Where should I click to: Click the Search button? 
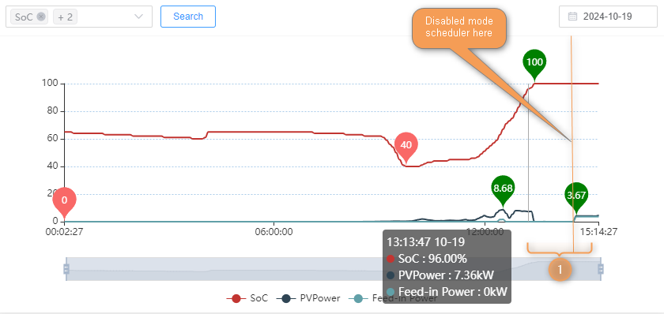pyautogui.click(x=188, y=17)
